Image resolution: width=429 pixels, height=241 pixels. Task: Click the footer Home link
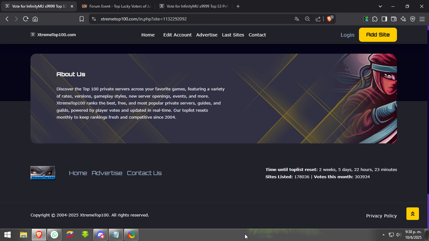pyautogui.click(x=78, y=173)
